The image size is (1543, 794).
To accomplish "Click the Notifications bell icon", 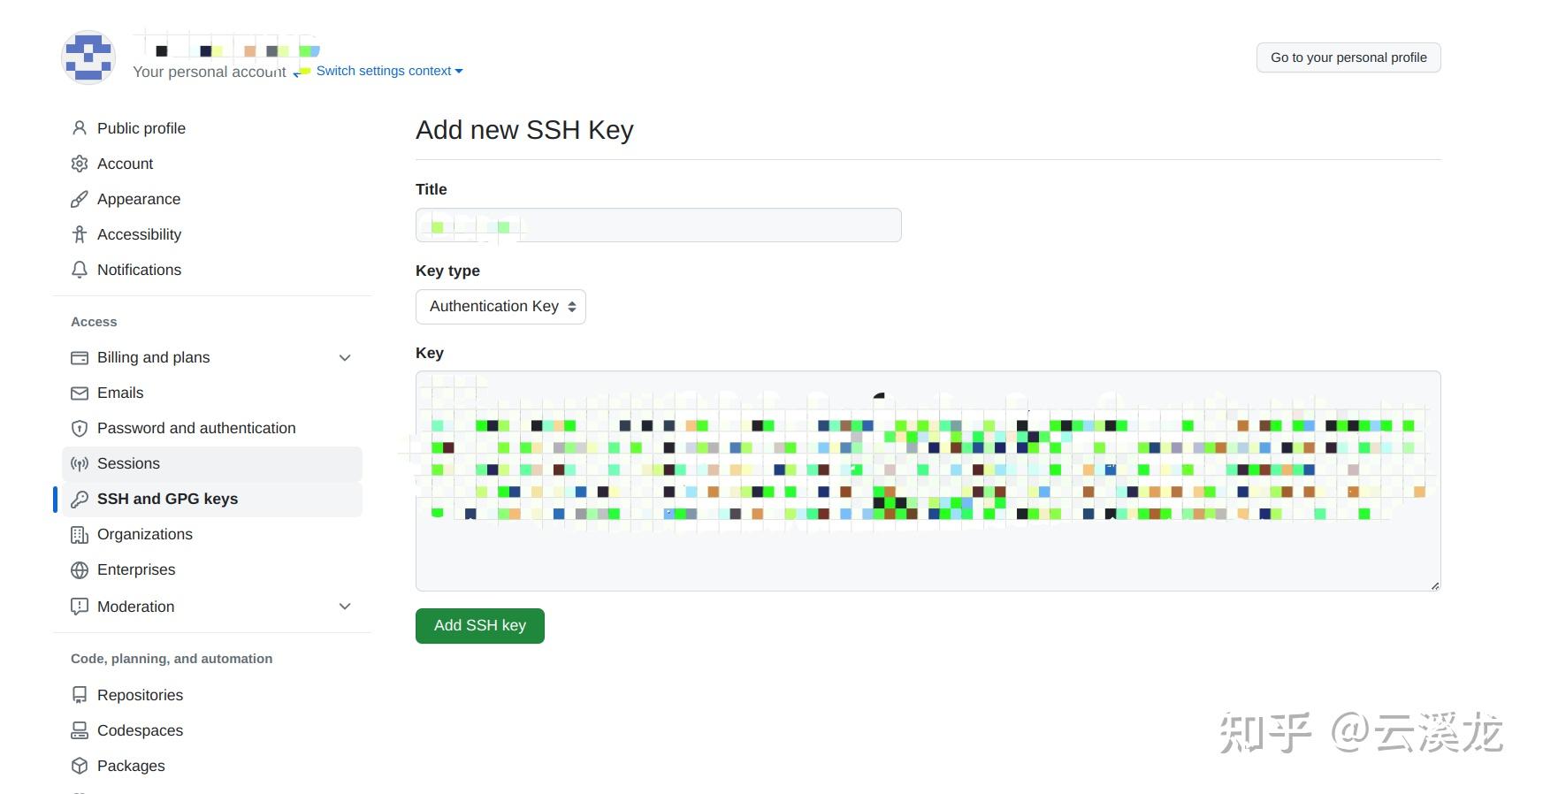I will (x=80, y=270).
